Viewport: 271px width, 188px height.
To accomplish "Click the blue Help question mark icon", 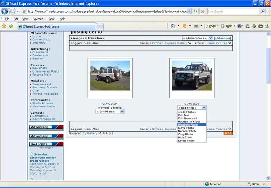I will (x=239, y=26).
